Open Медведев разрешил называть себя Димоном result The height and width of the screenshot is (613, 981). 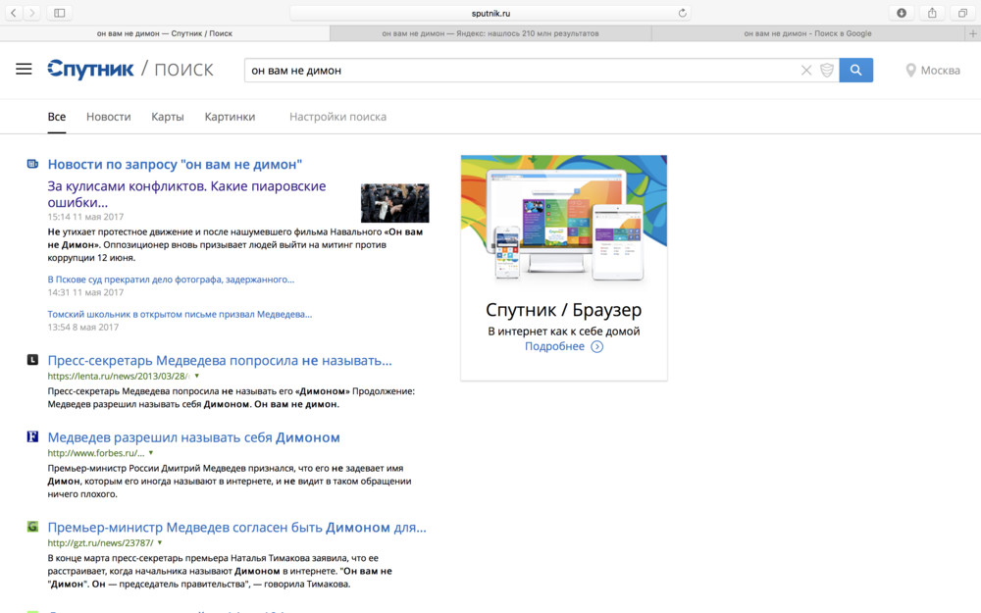(194, 437)
